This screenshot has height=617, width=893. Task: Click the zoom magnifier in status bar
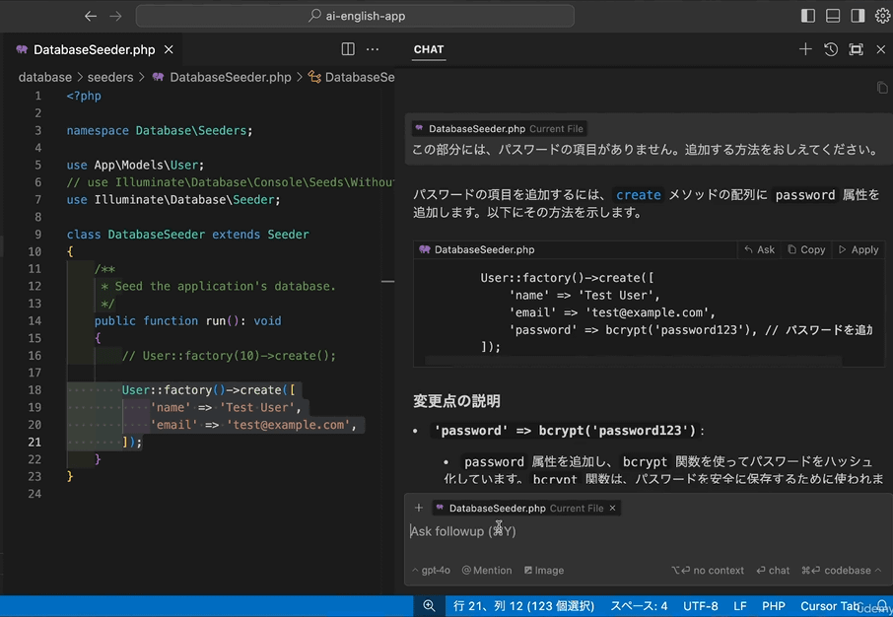(429, 606)
